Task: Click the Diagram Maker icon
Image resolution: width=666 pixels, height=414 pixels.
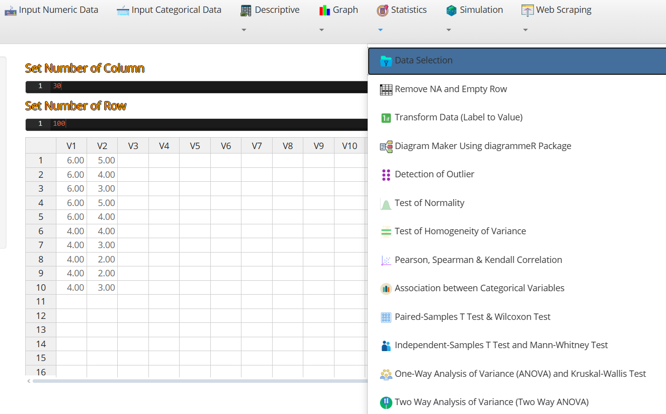Action: [386, 147]
